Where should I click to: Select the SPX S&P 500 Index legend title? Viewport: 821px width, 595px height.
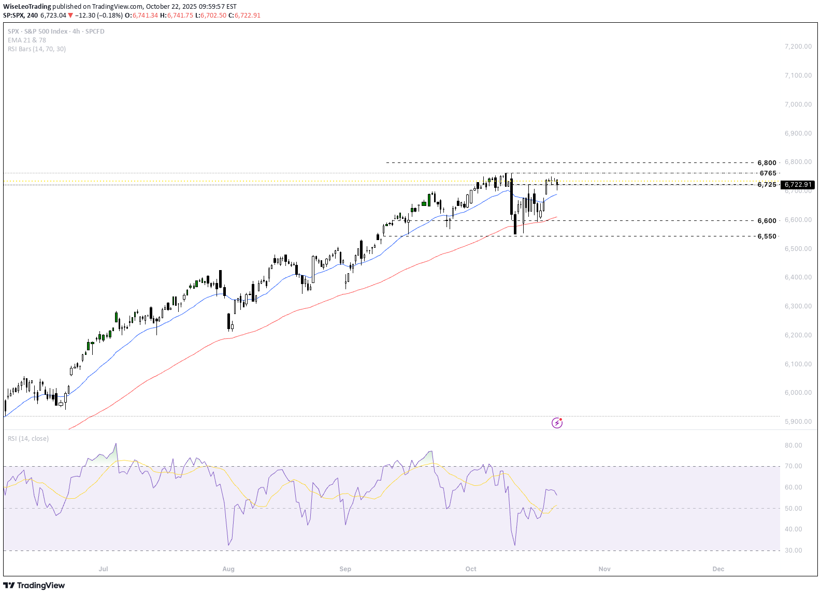point(56,32)
